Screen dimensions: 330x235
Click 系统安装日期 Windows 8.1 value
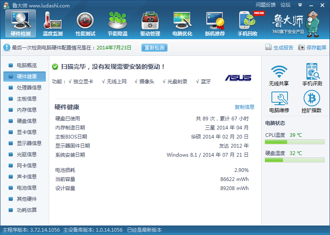click(207, 155)
